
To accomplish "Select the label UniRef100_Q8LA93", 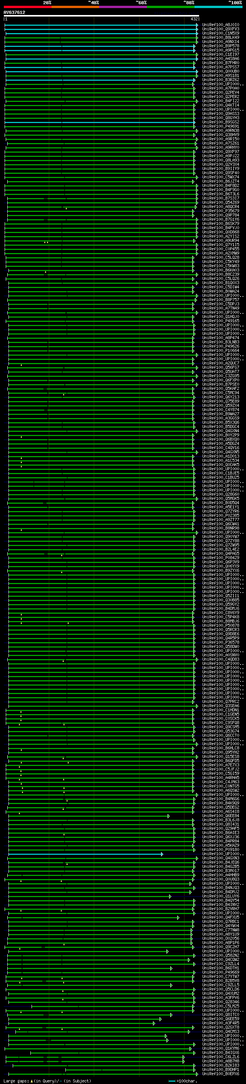I will [221, 160].
